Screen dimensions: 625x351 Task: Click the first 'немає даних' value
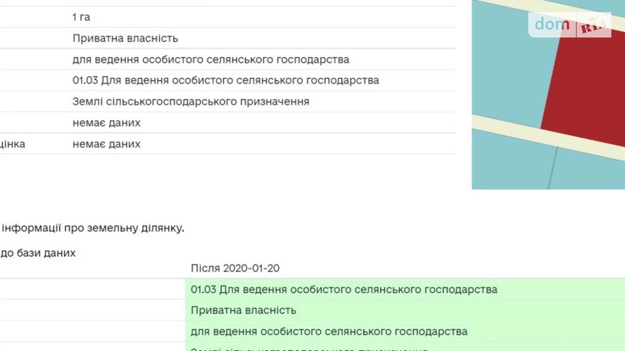[106, 123]
